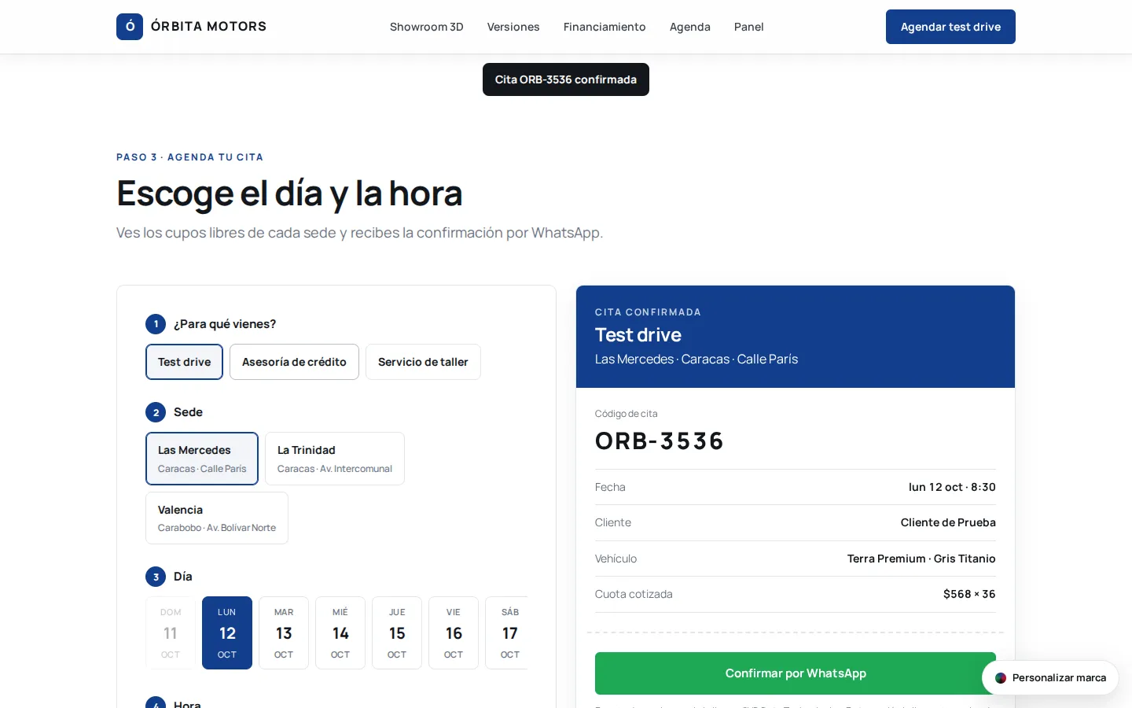Click PASO 3 · AGENDA TU CITA label
The width and height of the screenshot is (1132, 708).
tap(190, 157)
